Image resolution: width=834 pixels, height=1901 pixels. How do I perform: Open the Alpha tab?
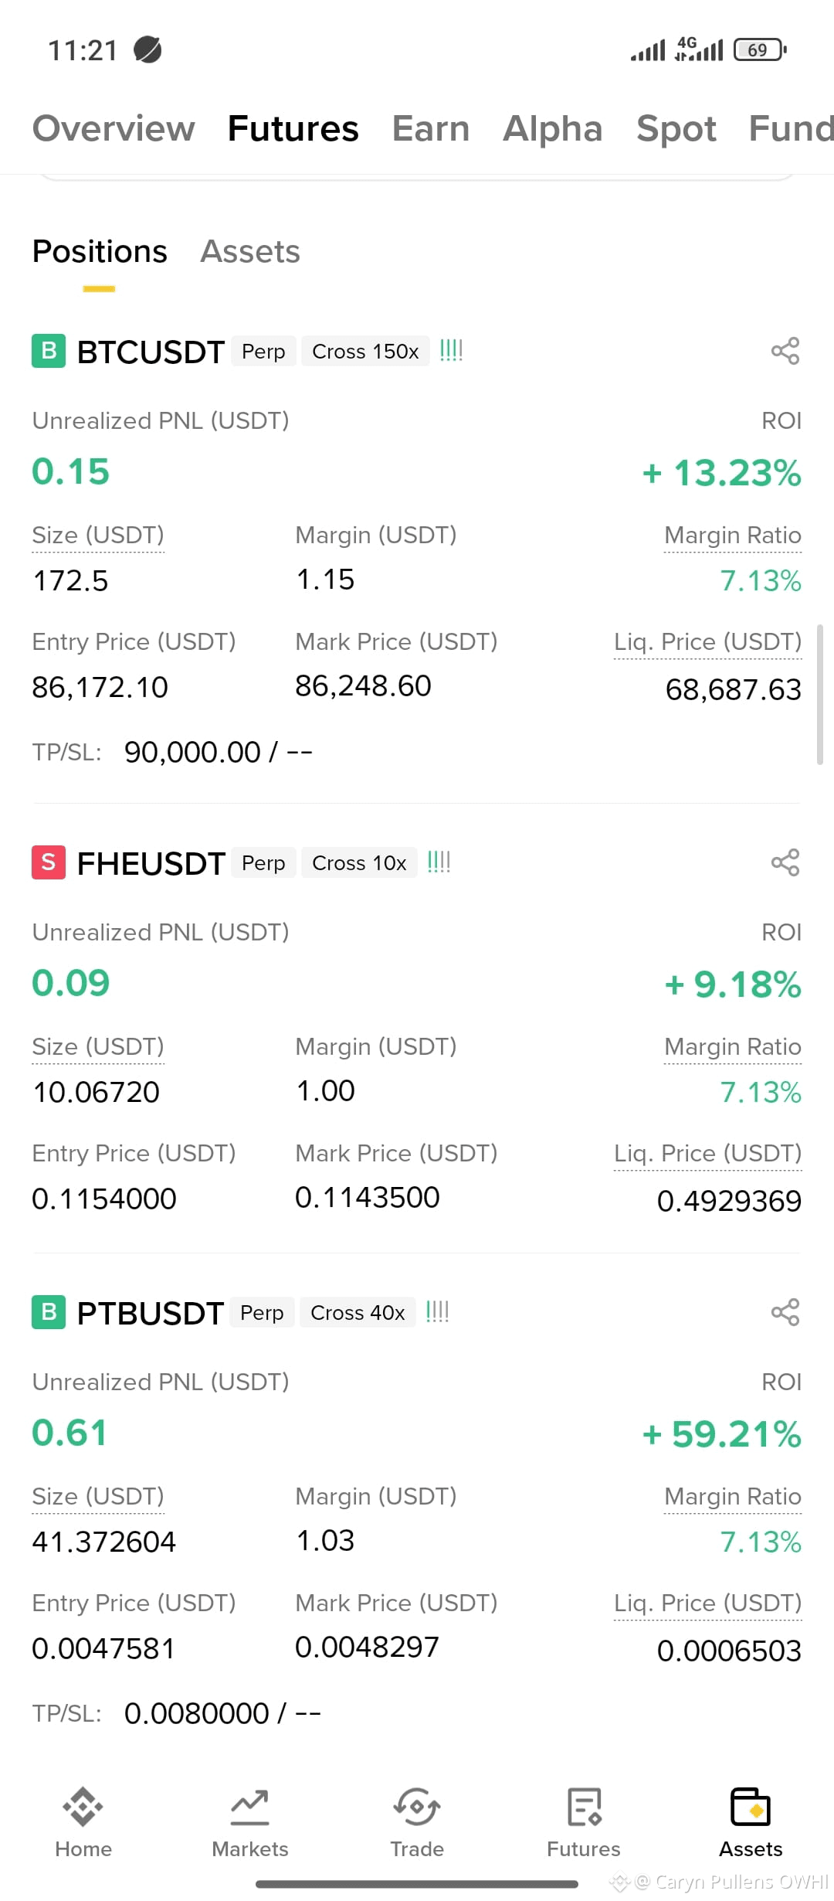pyautogui.click(x=553, y=128)
